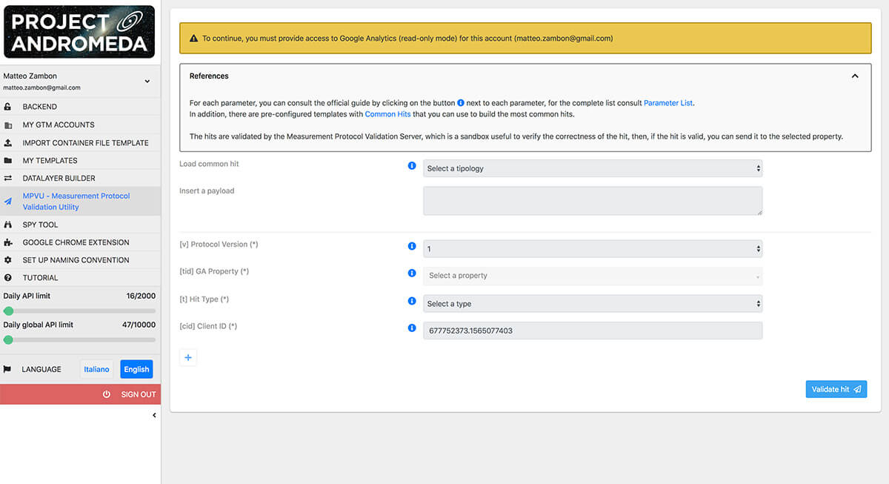Click the sign out power icon
The height and width of the screenshot is (484, 889).
click(107, 394)
